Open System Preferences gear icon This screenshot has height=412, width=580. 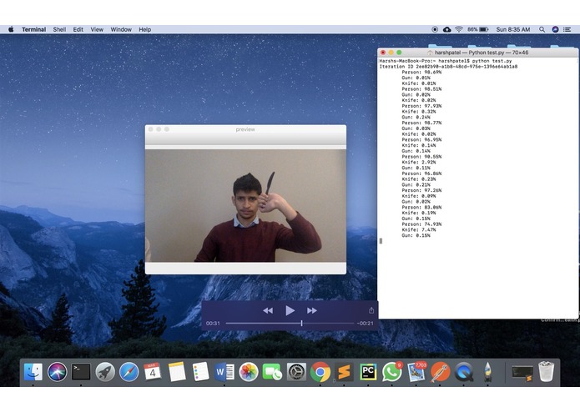[x=296, y=372]
